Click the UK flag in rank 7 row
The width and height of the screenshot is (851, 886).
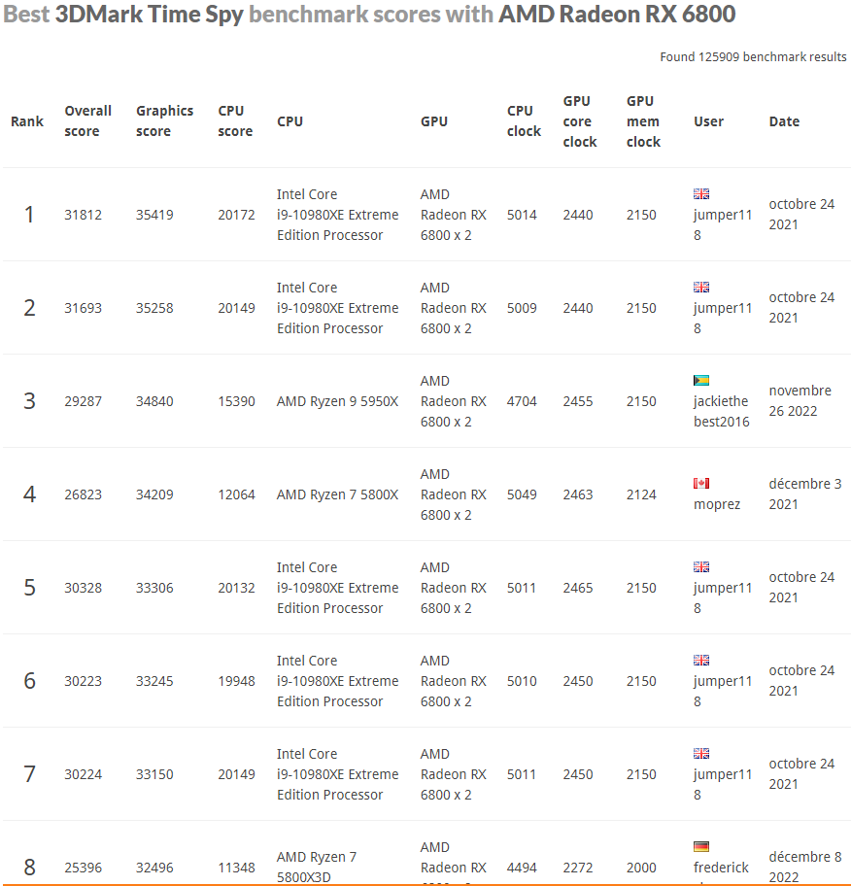701,753
